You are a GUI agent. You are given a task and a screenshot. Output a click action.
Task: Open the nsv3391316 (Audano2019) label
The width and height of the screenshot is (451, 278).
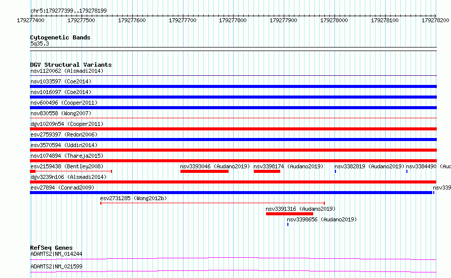[x=300, y=209]
